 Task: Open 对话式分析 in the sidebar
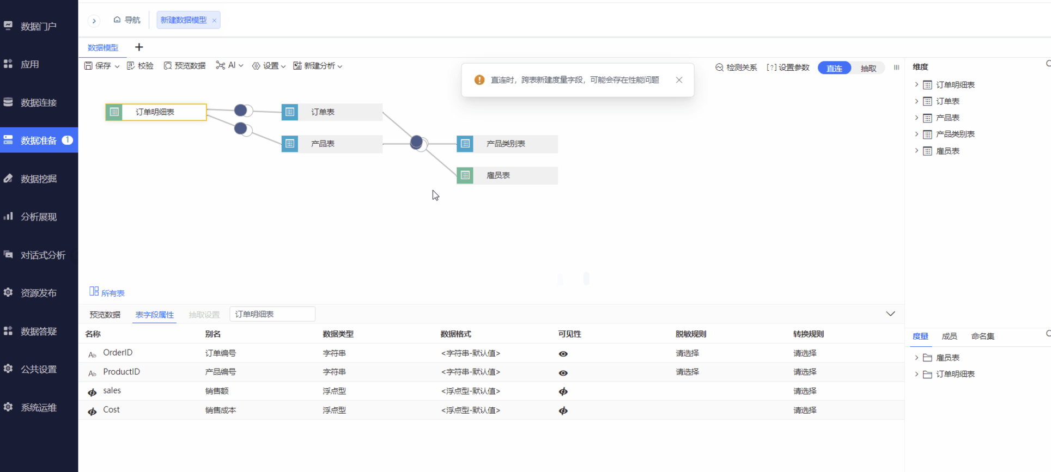tap(39, 255)
